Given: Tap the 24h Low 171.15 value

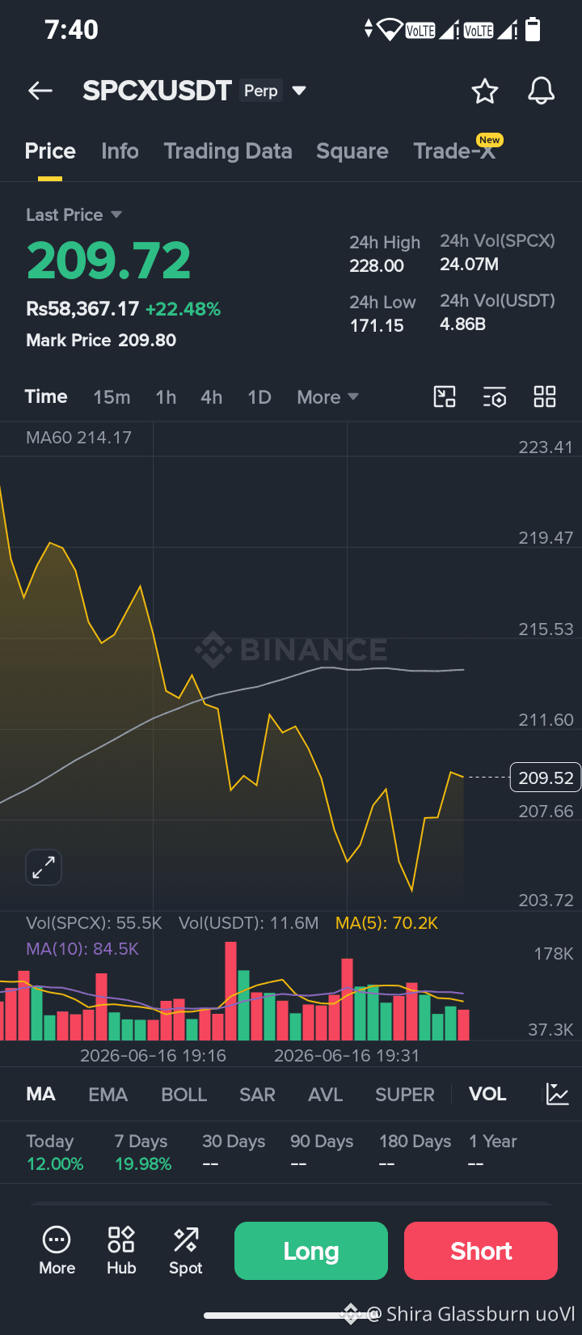Looking at the screenshot, I should (x=382, y=314).
